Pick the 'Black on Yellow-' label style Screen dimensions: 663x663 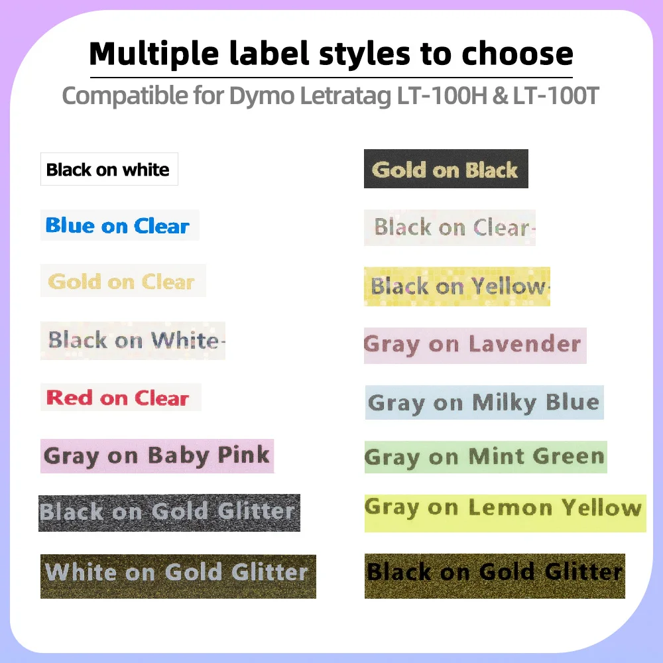pyautogui.click(x=457, y=286)
